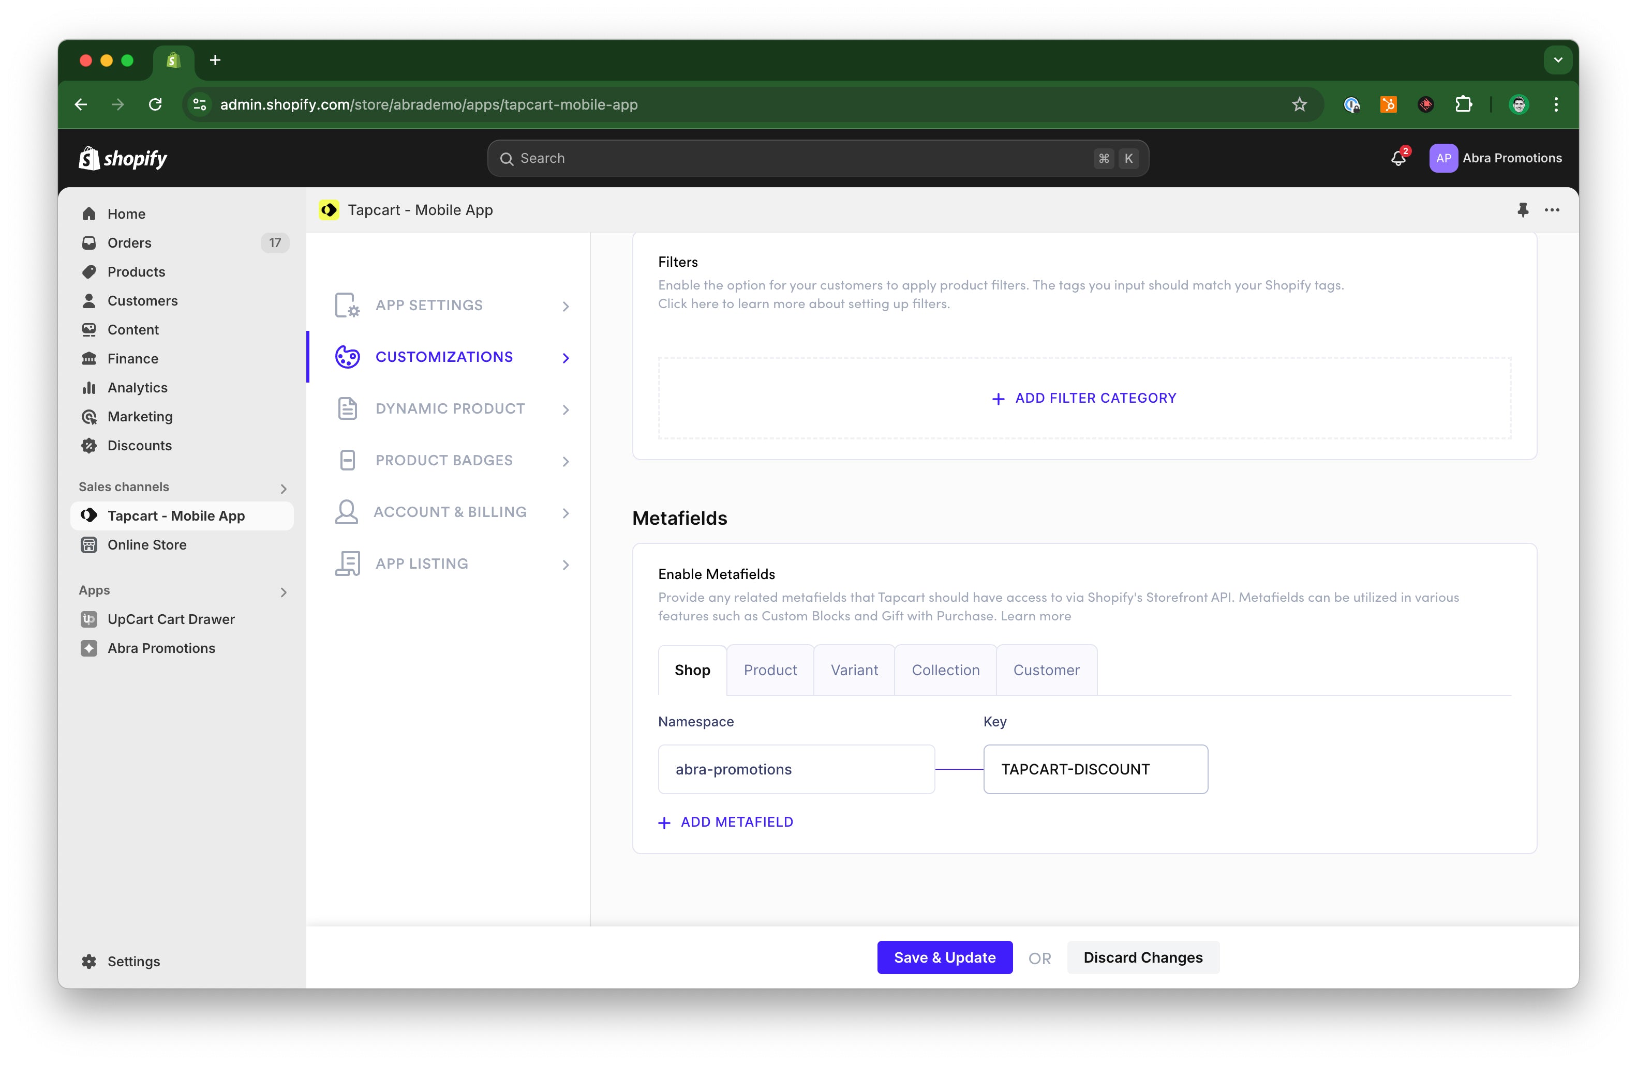
Task: Open browser extensions puzzle icon
Action: pyautogui.click(x=1463, y=104)
